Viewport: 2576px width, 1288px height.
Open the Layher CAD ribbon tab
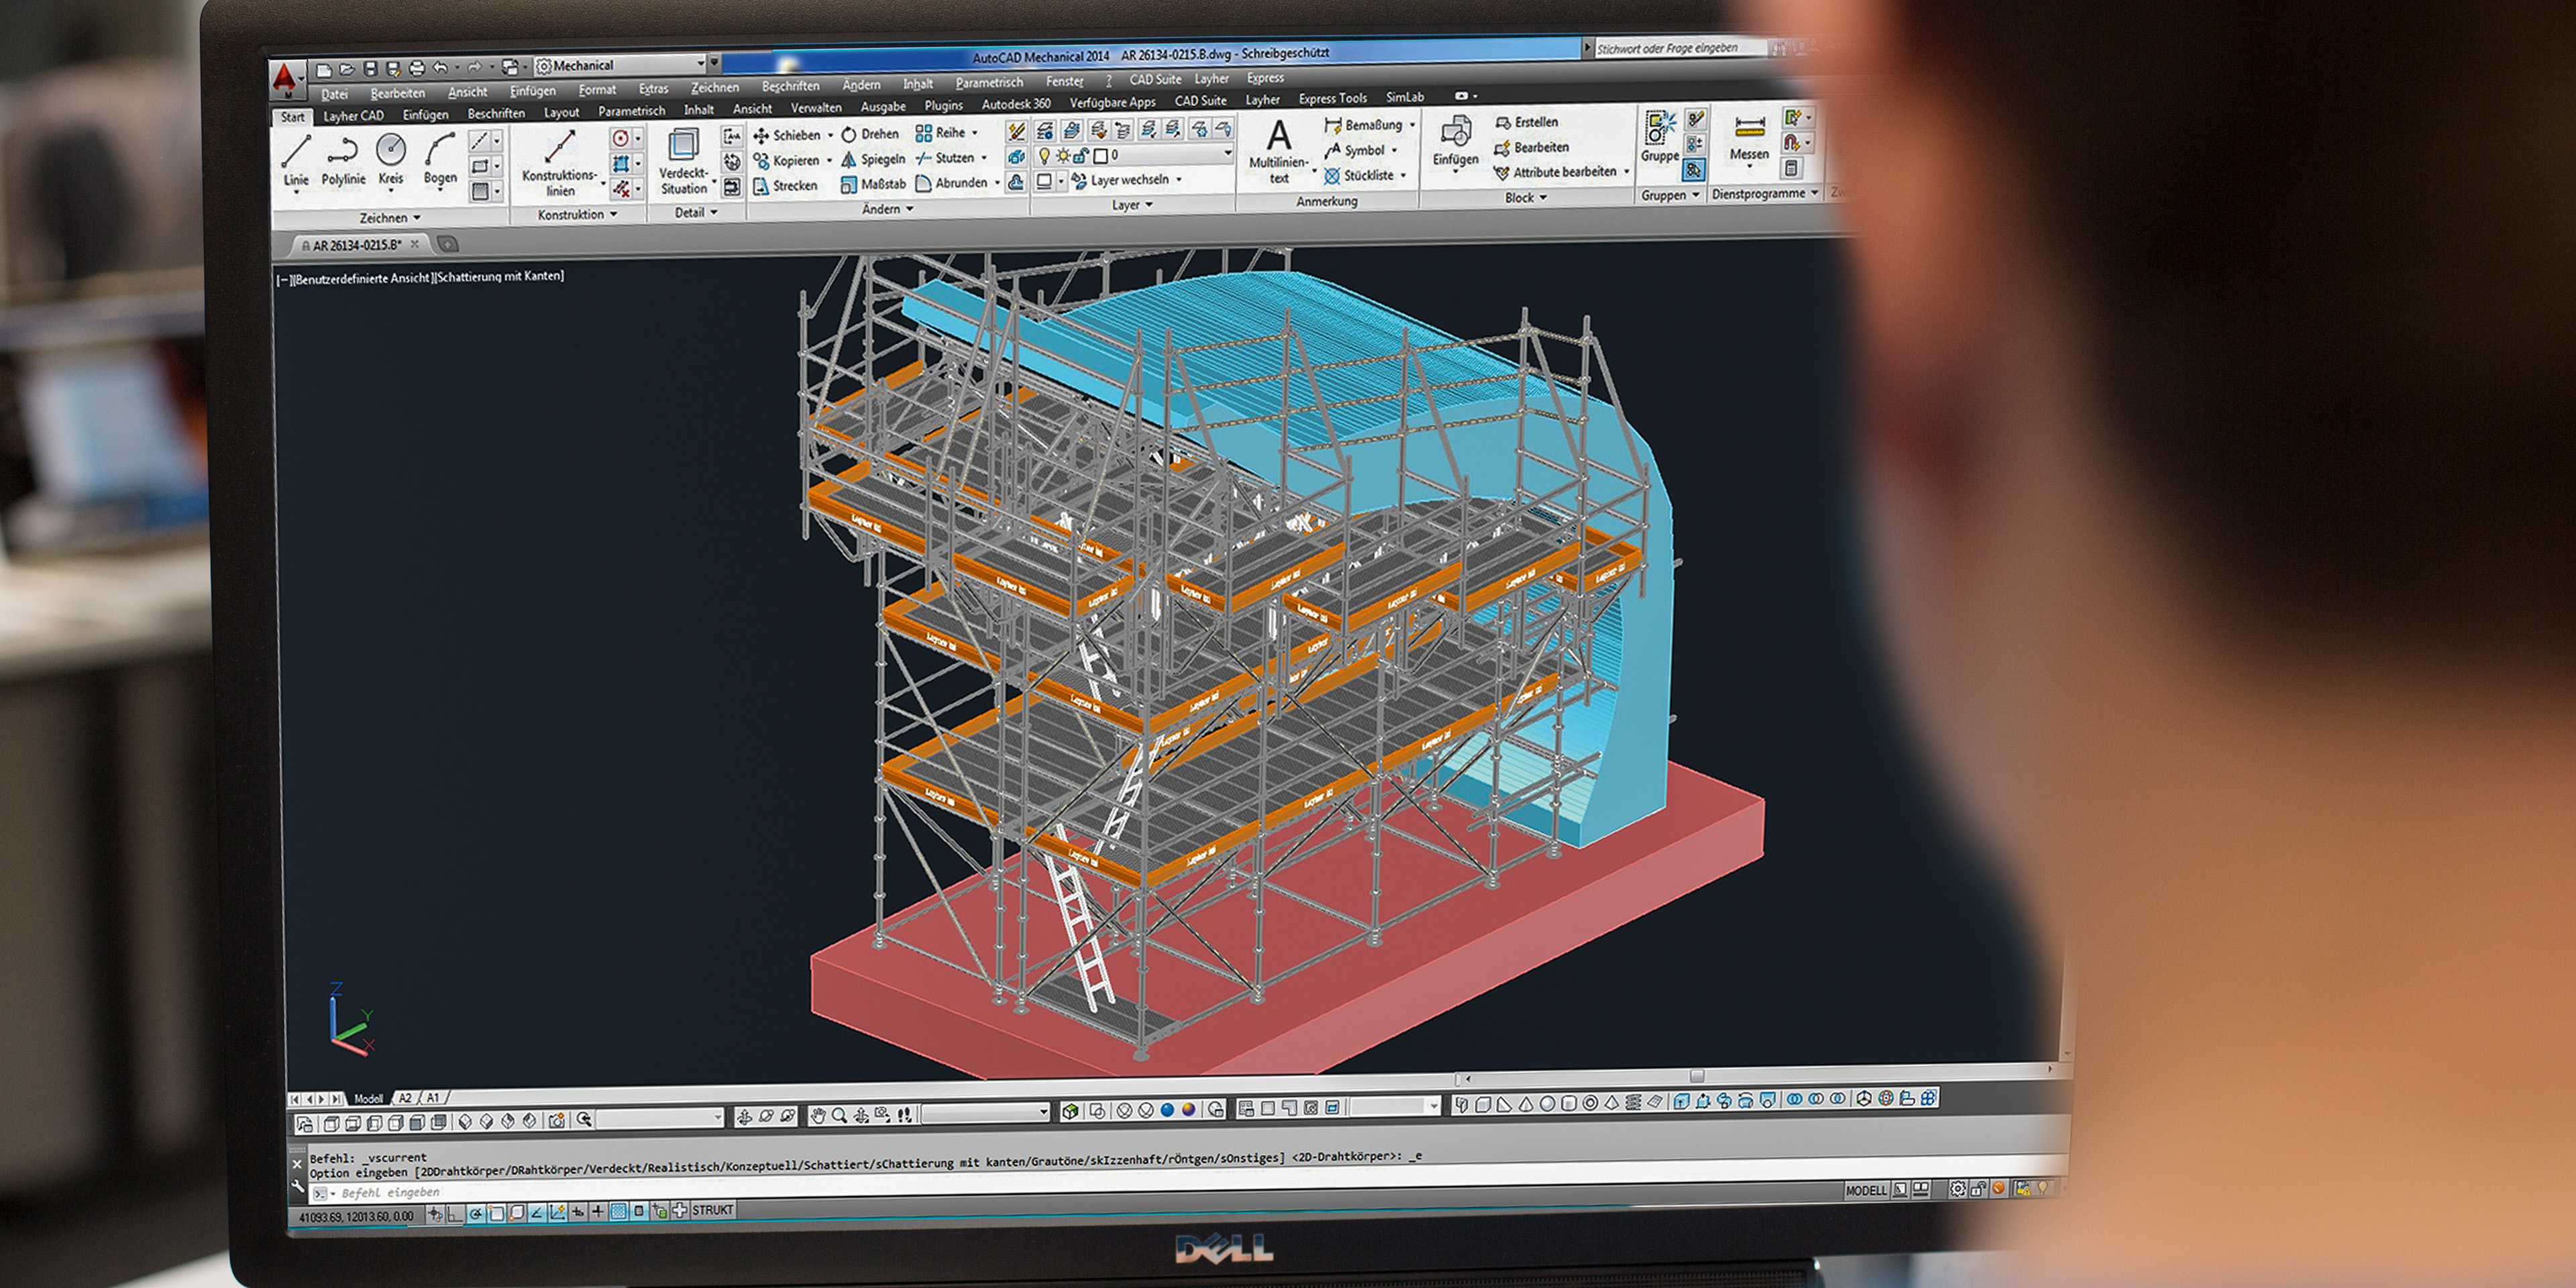click(x=353, y=116)
